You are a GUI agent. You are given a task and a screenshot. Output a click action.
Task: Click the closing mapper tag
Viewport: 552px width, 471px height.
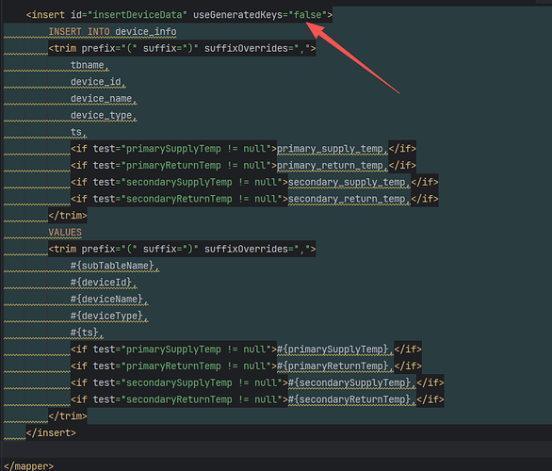coord(29,466)
